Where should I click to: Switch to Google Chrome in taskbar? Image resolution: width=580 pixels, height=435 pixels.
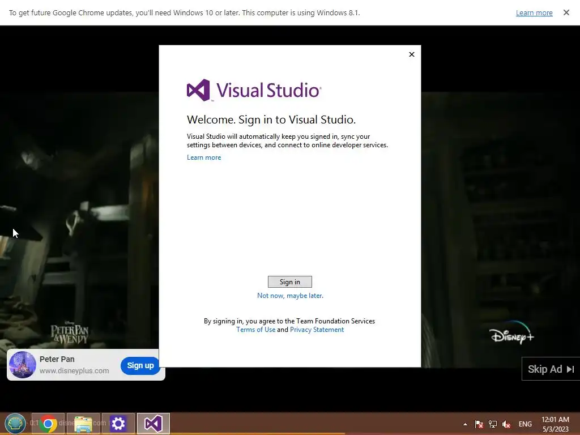click(48, 424)
